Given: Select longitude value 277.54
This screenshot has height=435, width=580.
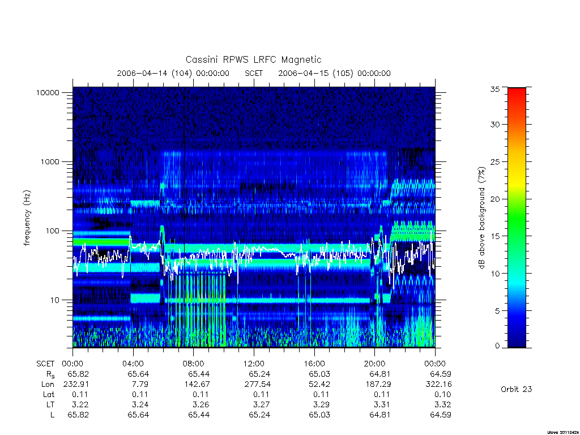Looking at the screenshot, I should point(258,385).
